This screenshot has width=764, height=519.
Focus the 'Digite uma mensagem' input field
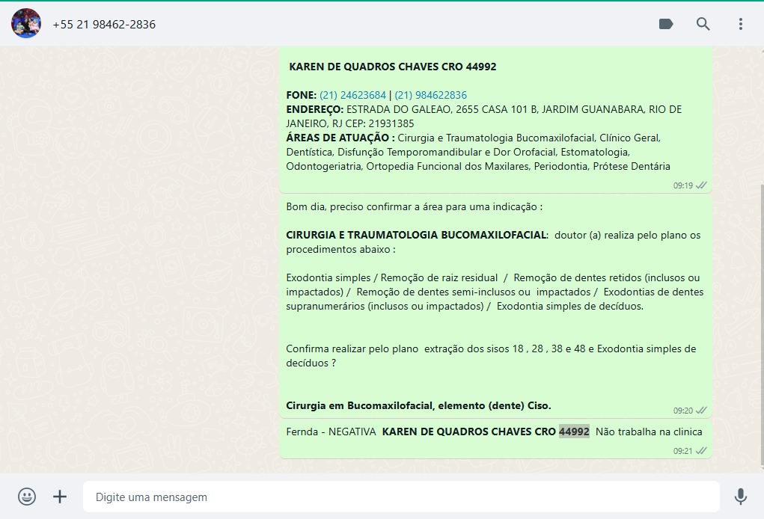[x=400, y=497]
